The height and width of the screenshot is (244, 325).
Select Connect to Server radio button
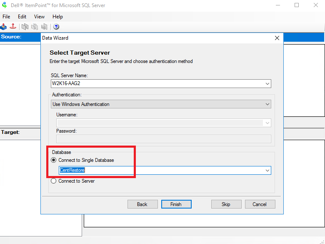tap(54, 181)
